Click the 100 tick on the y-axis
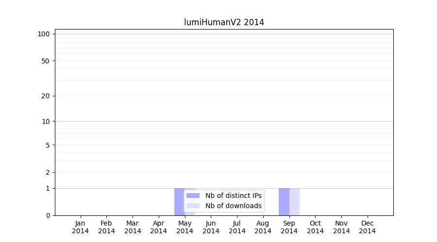437x242 pixels. pyautogui.click(x=44, y=34)
